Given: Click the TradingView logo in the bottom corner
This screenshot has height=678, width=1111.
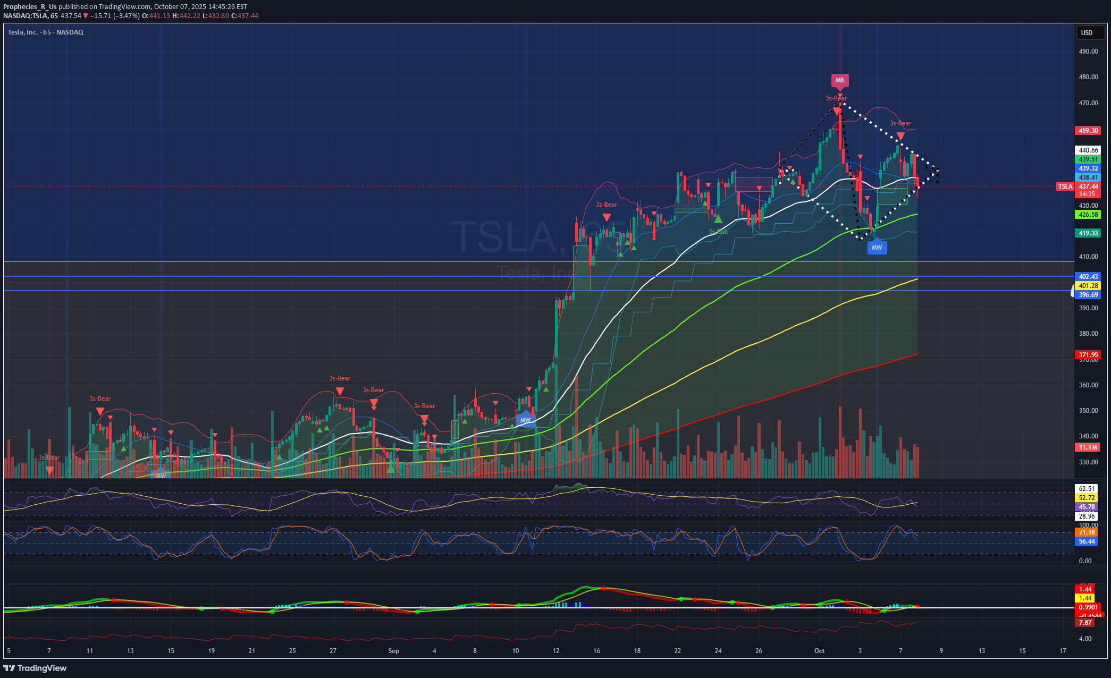Looking at the screenshot, I should click(35, 668).
